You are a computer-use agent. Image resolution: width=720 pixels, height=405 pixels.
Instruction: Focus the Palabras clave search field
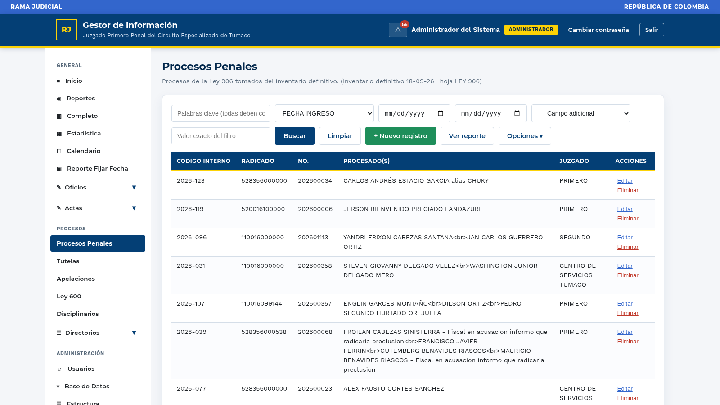(221, 113)
